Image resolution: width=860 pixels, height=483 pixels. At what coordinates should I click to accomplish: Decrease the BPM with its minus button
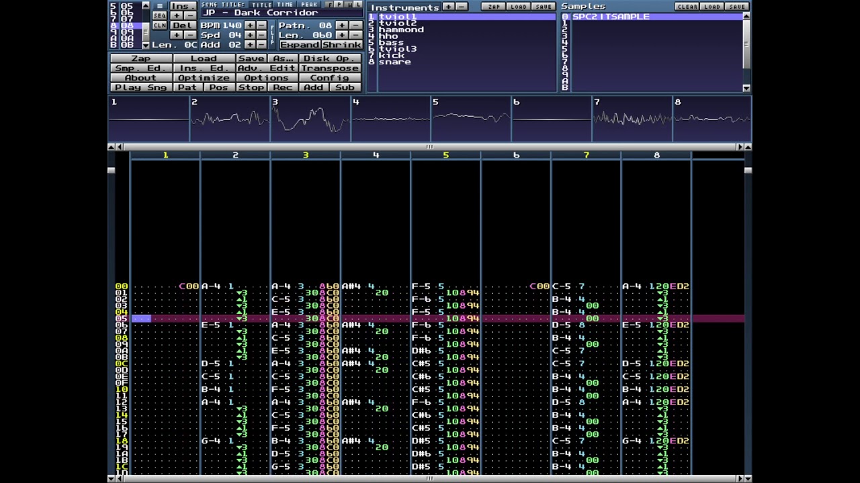[261, 25]
